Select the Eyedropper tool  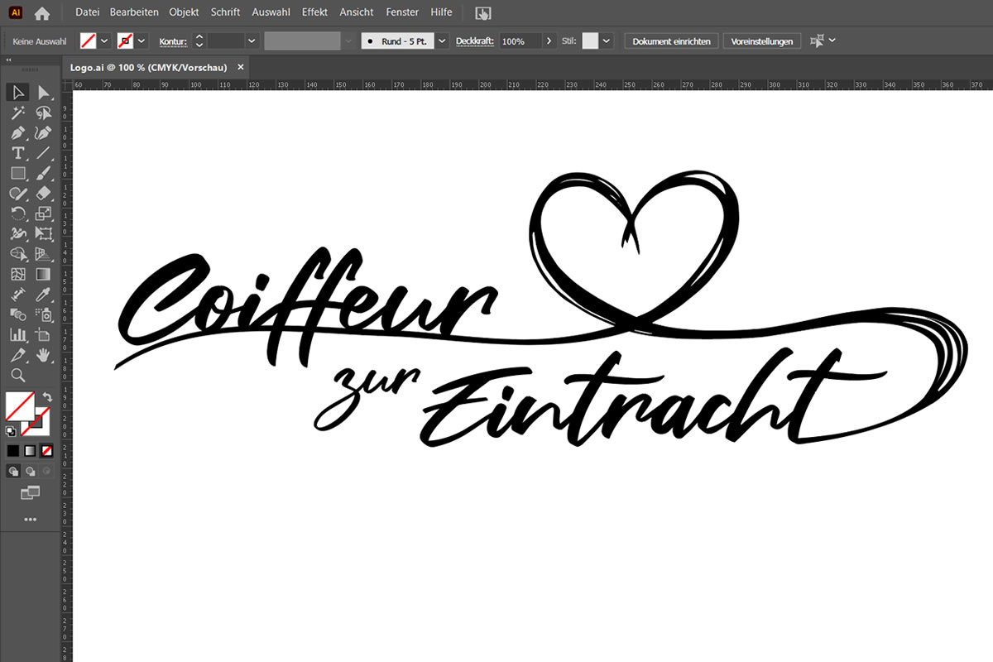pos(44,295)
